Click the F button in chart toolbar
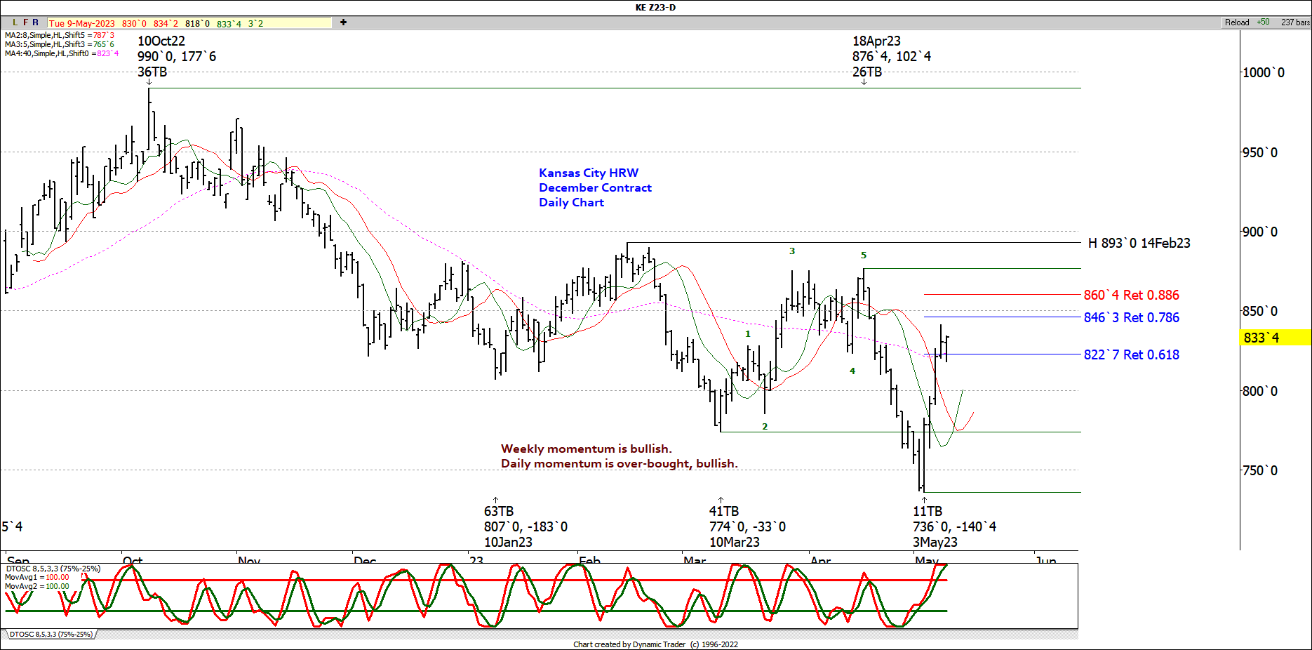Image resolution: width=1312 pixels, height=650 pixels. point(25,22)
